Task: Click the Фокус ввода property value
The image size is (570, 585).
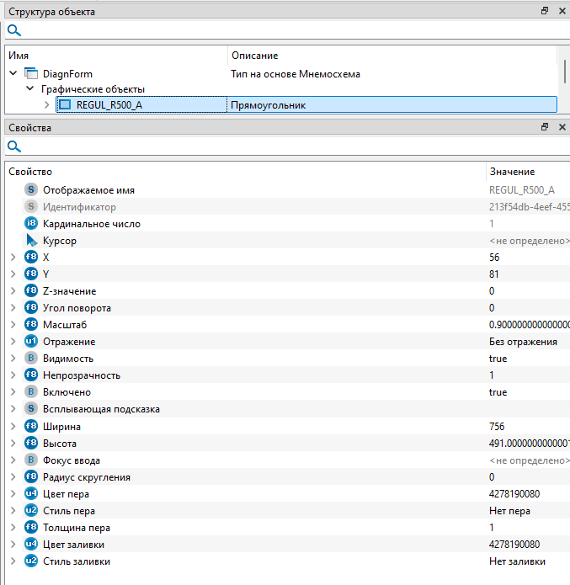Action: coord(526,460)
